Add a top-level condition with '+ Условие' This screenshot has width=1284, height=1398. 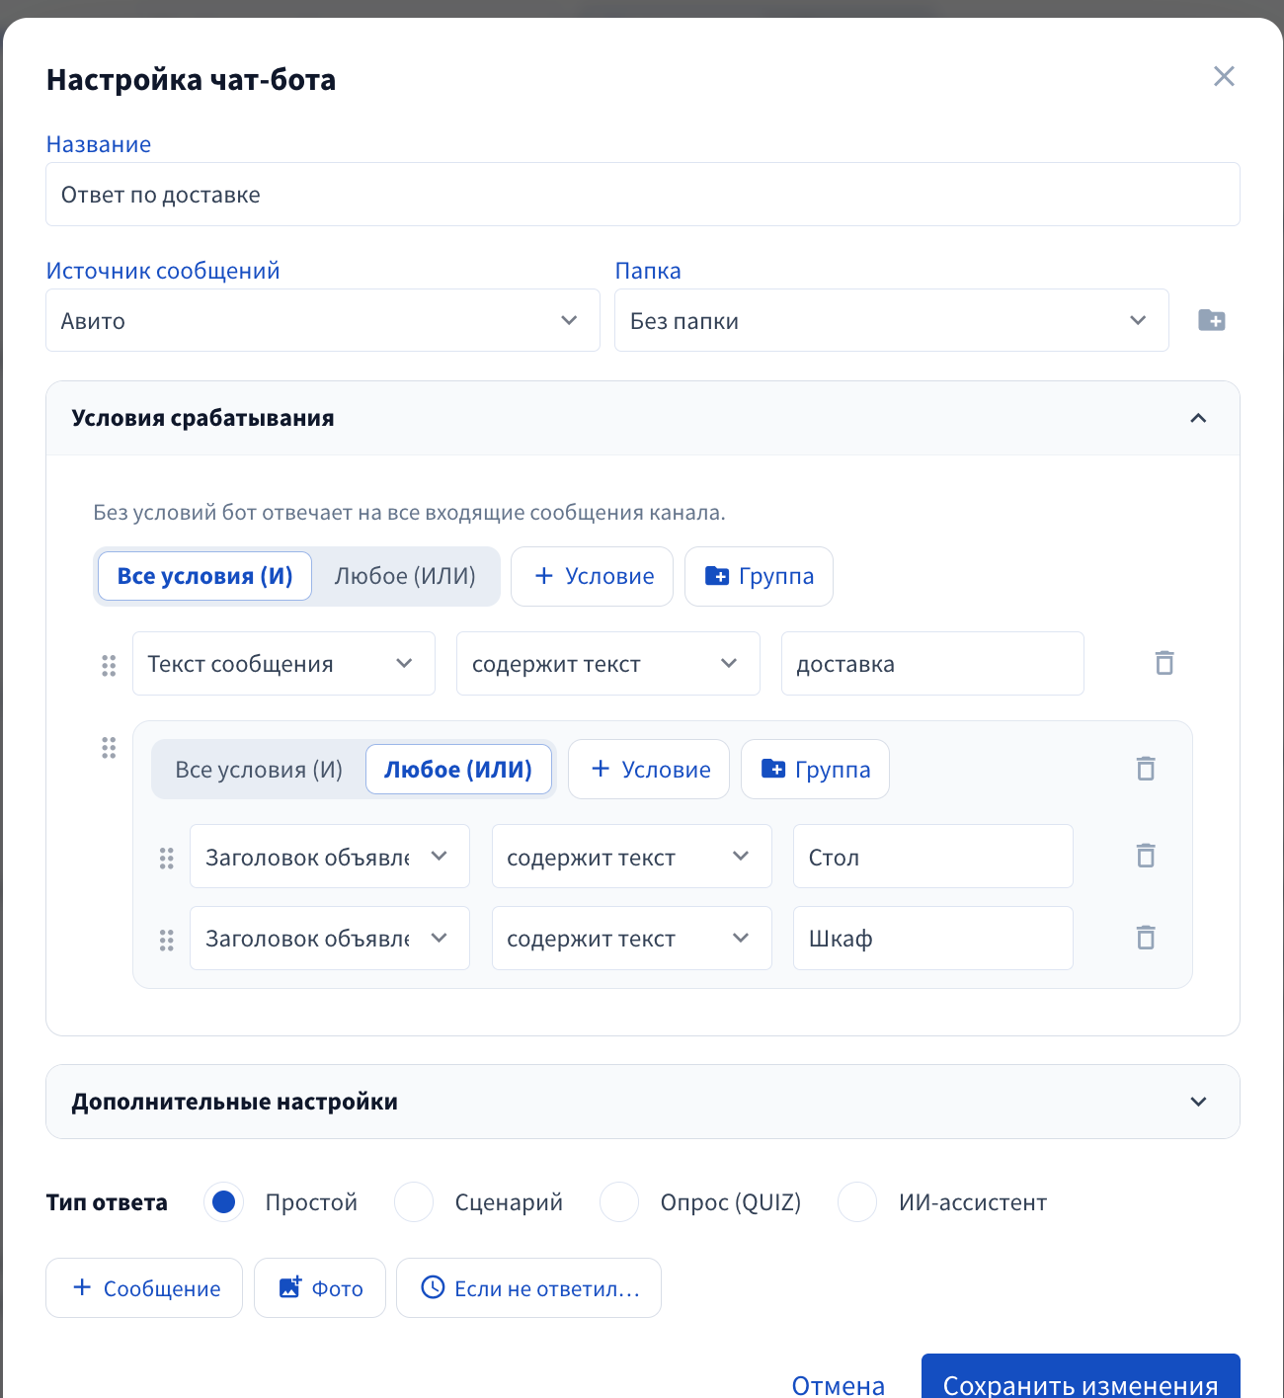[x=592, y=576]
